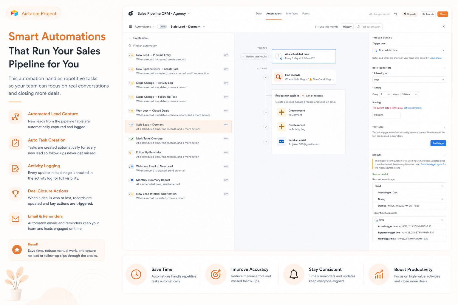Click the magnifier icon in Find an automation
The height and width of the screenshot is (305, 458).
coord(130,46)
